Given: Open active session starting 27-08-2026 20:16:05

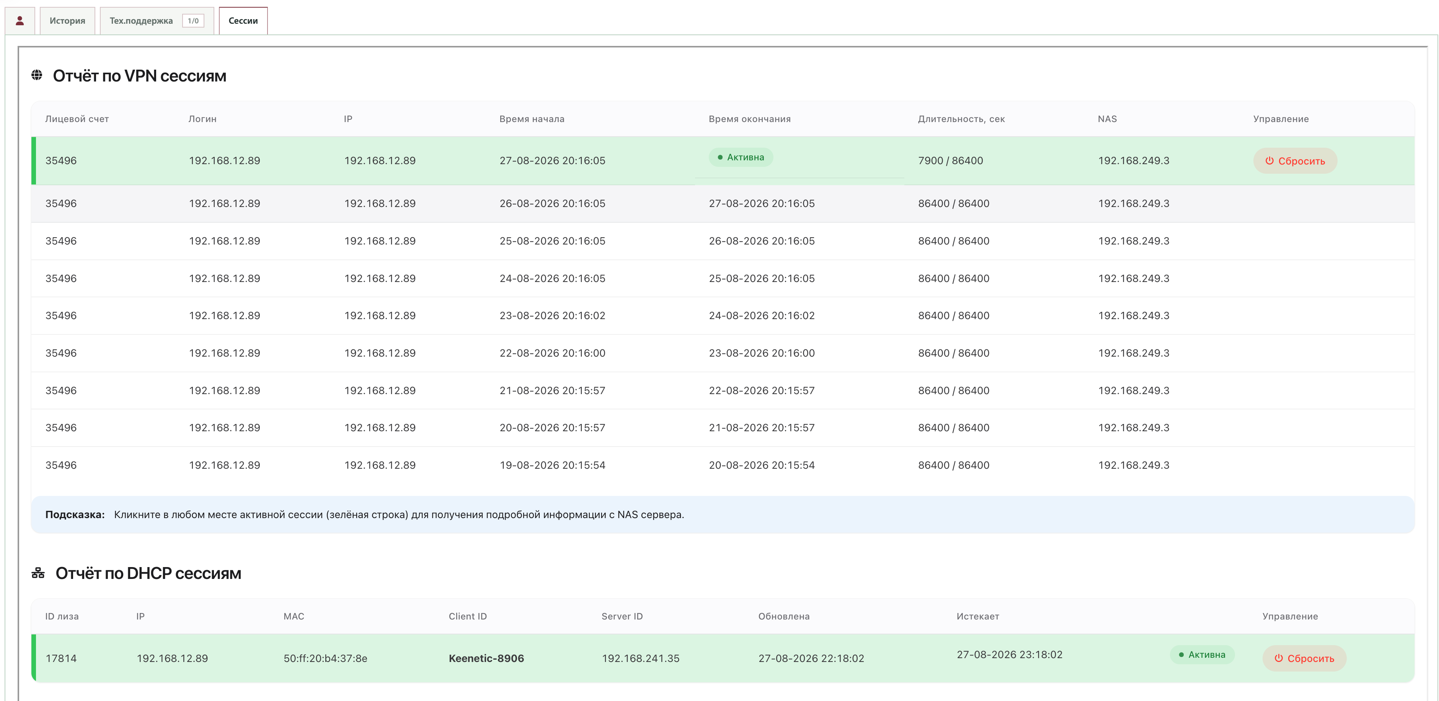Looking at the screenshot, I should [723, 161].
